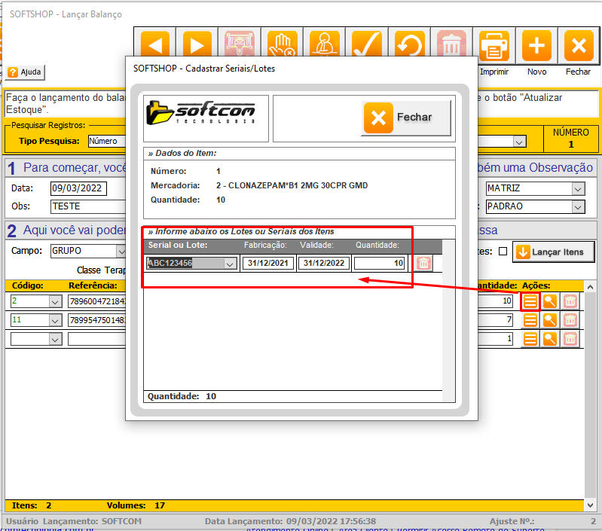The width and height of the screenshot is (602, 531).
Task: Click the undo arrow toolbar icon
Action: (x=409, y=45)
